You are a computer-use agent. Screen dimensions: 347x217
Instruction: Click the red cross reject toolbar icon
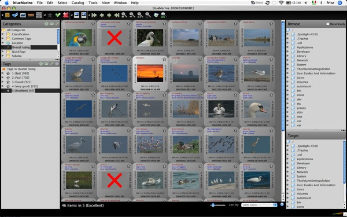click(66, 15)
